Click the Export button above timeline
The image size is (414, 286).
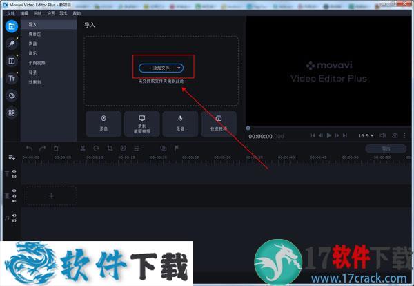[x=386, y=149]
